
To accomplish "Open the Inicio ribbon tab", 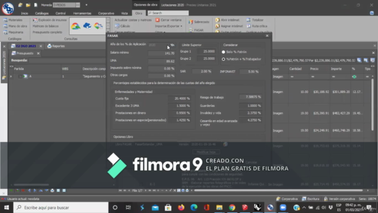I will pos(24,13).
